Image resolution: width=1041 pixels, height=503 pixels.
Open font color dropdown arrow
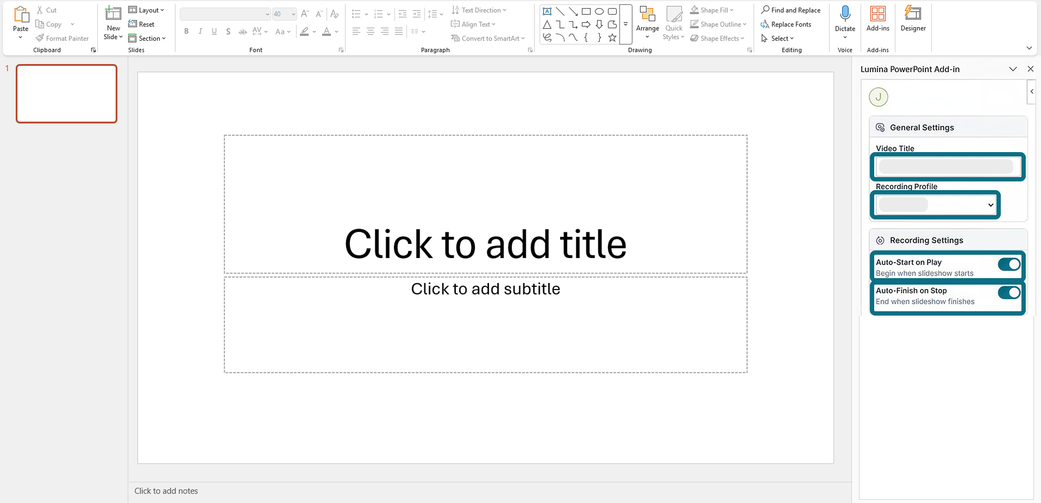[337, 32]
